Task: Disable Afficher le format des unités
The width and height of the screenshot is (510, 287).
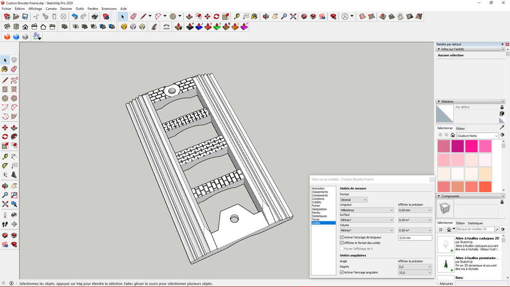Action: click(x=342, y=243)
